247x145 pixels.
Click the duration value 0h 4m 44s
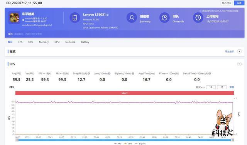[x=178, y=22]
